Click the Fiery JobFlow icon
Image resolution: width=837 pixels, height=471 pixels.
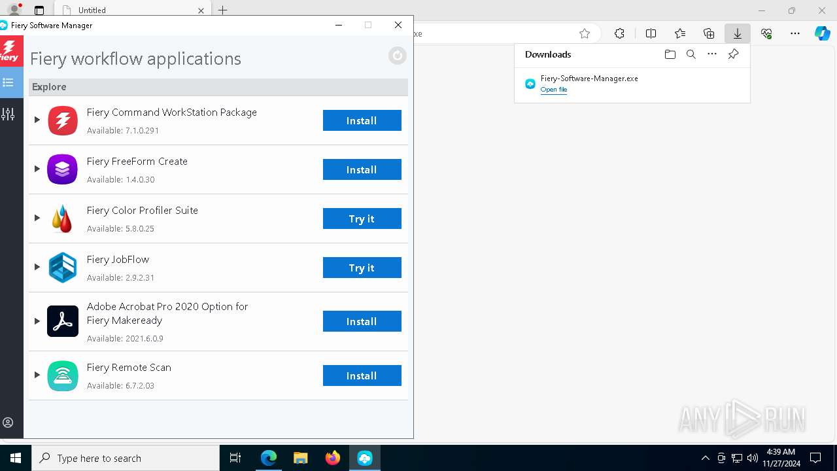(63, 268)
